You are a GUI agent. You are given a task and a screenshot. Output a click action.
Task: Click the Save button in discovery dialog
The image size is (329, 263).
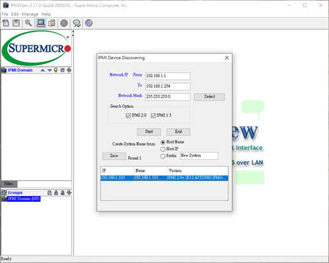point(114,156)
